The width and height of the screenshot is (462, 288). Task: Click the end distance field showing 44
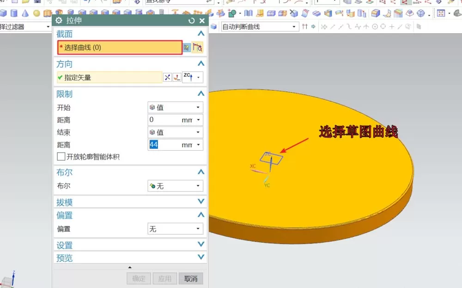[175, 145]
